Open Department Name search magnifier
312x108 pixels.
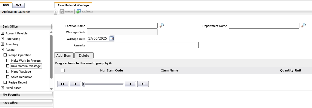[x=304, y=25]
